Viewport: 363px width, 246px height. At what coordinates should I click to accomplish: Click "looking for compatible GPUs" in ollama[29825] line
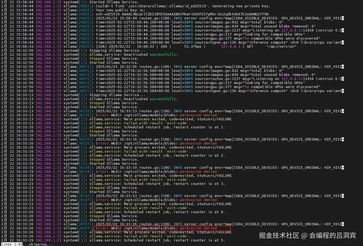274,34
